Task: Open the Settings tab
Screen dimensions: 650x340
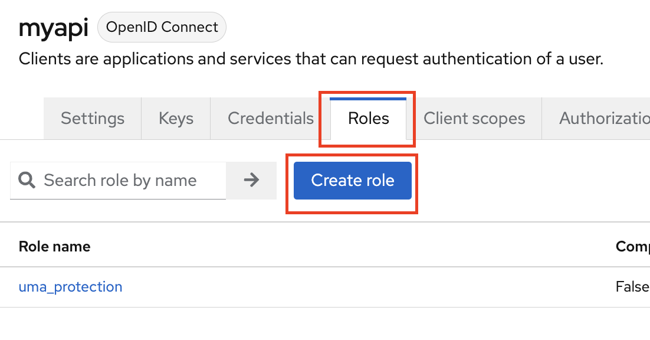Action: click(93, 119)
